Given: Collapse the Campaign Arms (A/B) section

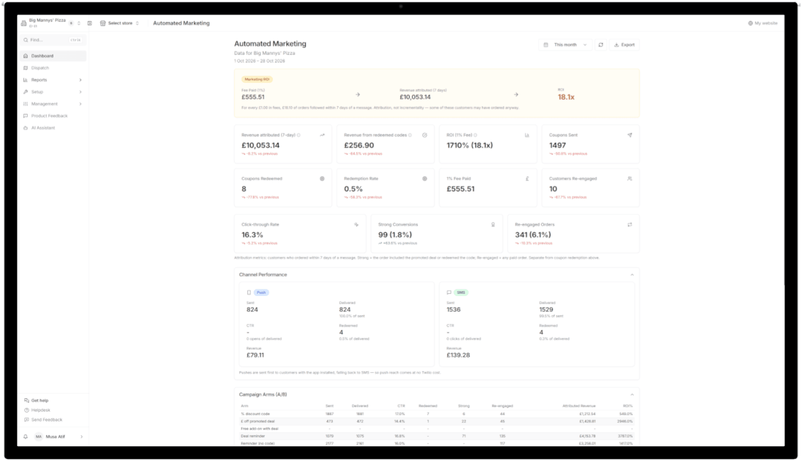Looking at the screenshot, I should click(632, 394).
